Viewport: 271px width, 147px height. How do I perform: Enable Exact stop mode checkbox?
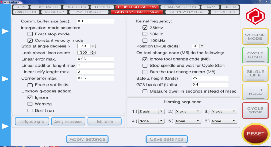(x=30, y=34)
